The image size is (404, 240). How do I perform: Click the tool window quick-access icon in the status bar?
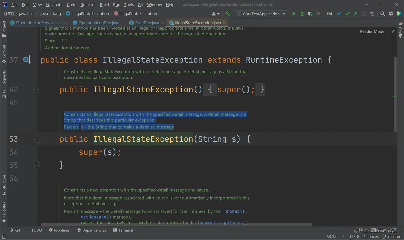pyautogui.click(x=4, y=237)
